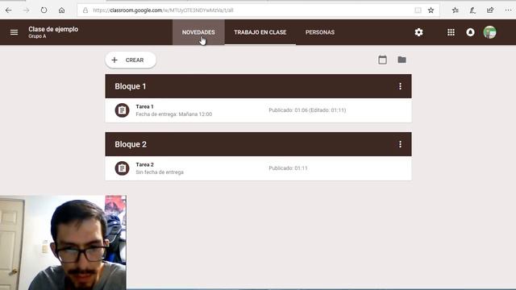Image resolution: width=516 pixels, height=290 pixels.
Task: Open notifications bell
Action: tap(470, 32)
